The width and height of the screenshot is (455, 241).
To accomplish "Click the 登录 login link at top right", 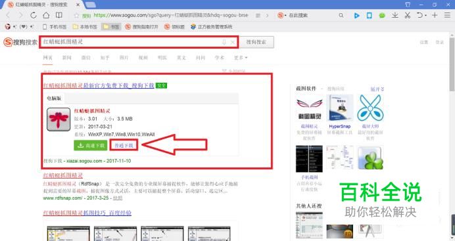I will [439, 42].
